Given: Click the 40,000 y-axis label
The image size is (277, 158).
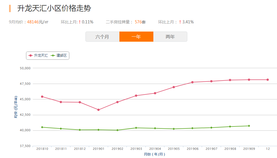Looking at the screenshot, I should (x=25, y=130).
